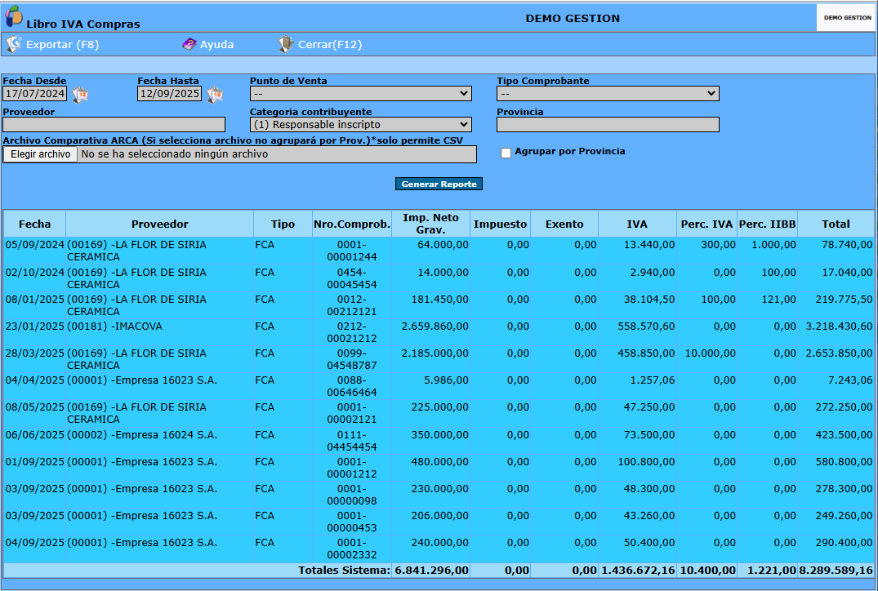878x591 pixels.
Task: Expand the Categoria contribuyente dropdown
Action: [361, 124]
